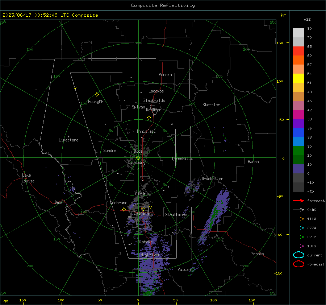326x305 pixels.
Task: Click the yellow diamond marker near Cochrane
Action: pyautogui.click(x=124, y=210)
